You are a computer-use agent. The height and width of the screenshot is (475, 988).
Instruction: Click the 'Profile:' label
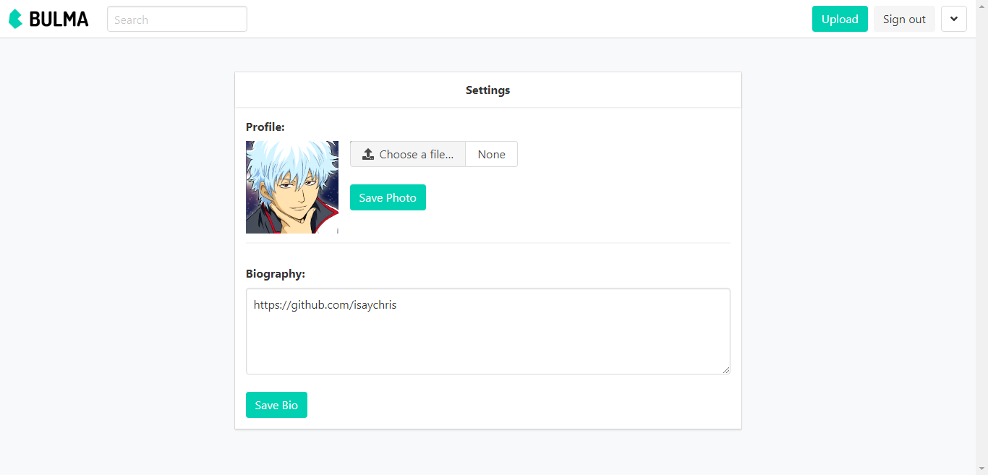[265, 127]
